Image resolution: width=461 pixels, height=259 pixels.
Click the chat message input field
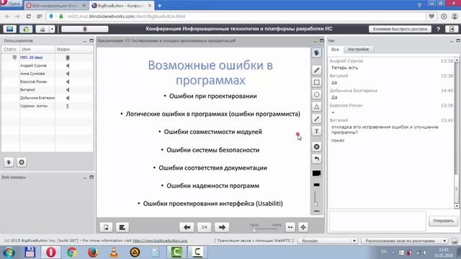(x=377, y=221)
